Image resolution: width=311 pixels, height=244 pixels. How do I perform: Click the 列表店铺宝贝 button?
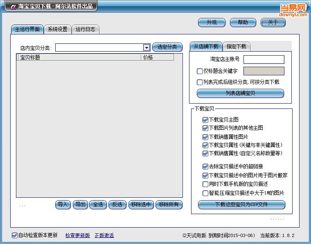pos(240,93)
